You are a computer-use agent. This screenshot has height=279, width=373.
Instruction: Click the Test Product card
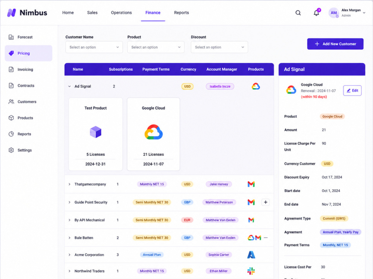point(95,134)
